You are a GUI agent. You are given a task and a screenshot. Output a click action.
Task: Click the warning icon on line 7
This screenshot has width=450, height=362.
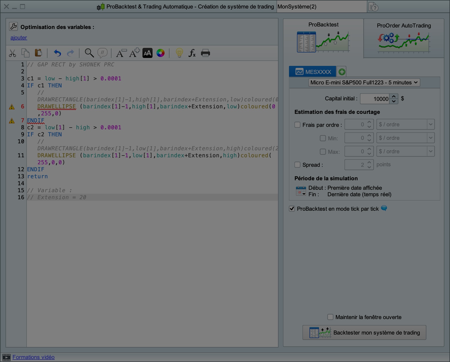[12, 121]
